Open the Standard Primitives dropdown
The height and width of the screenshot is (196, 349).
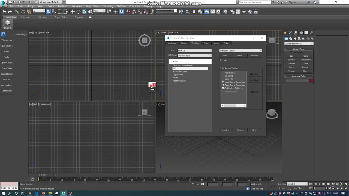tap(299, 44)
